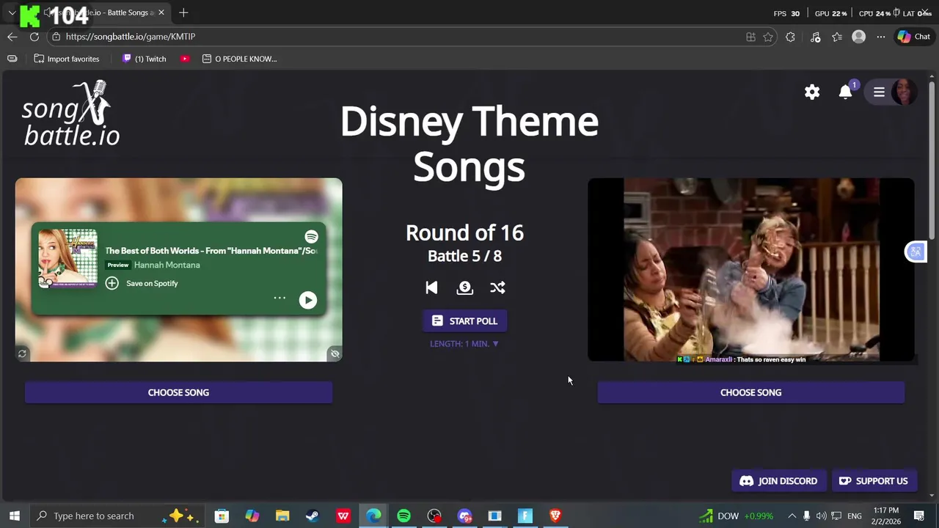The image size is (939, 528).
Task: Play the Hannah Montana song preview
Action: coord(308,300)
